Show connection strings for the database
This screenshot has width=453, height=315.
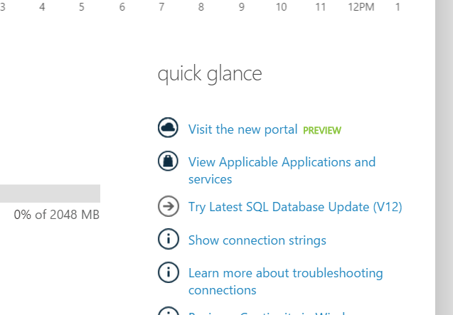[x=257, y=240]
